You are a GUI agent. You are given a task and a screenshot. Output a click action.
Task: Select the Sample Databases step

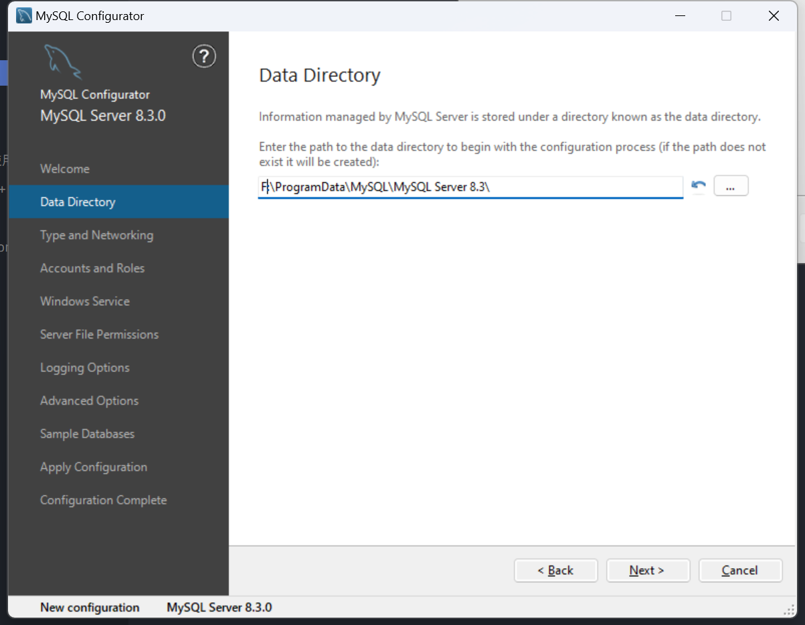87,434
